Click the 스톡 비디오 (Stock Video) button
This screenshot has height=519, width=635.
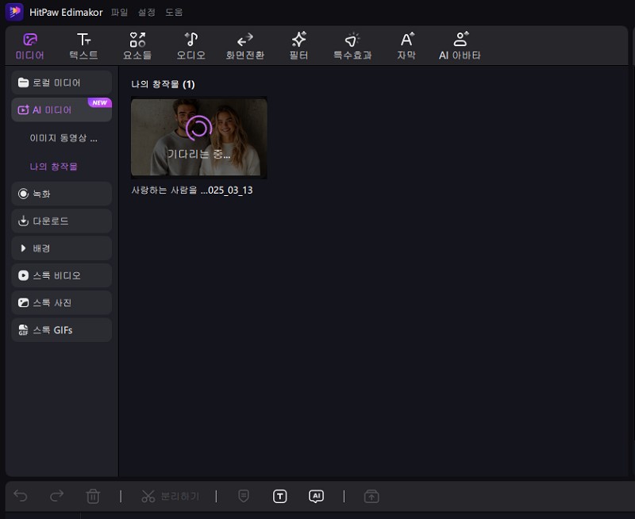(x=61, y=275)
